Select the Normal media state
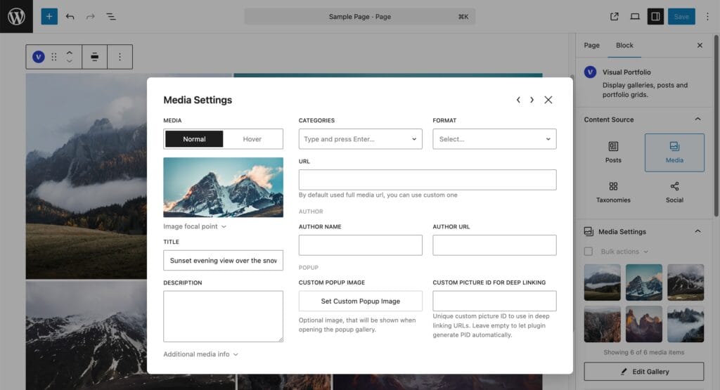 [194, 139]
